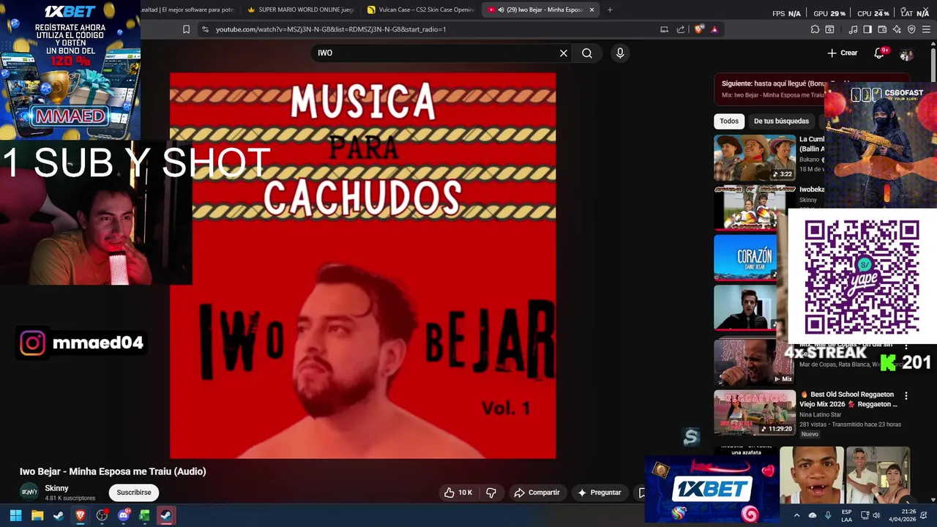The image size is (937, 527).
Task: Start voice search with the microphone icon
Action: (x=620, y=53)
